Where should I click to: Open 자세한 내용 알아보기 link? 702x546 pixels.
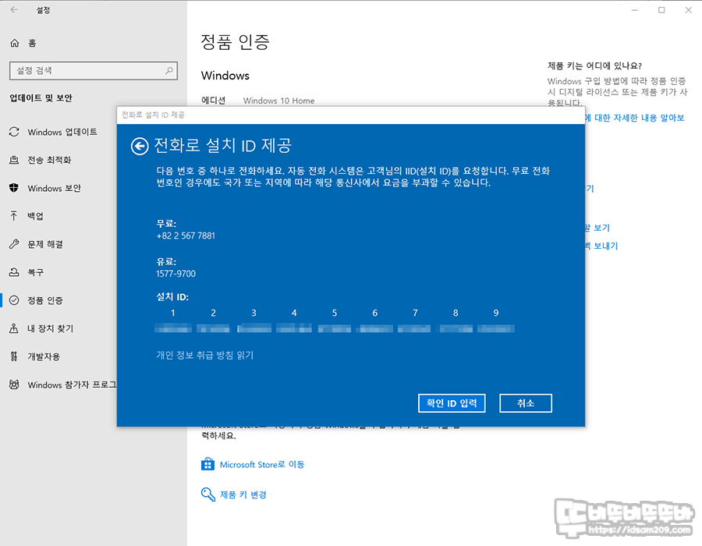pos(634,118)
